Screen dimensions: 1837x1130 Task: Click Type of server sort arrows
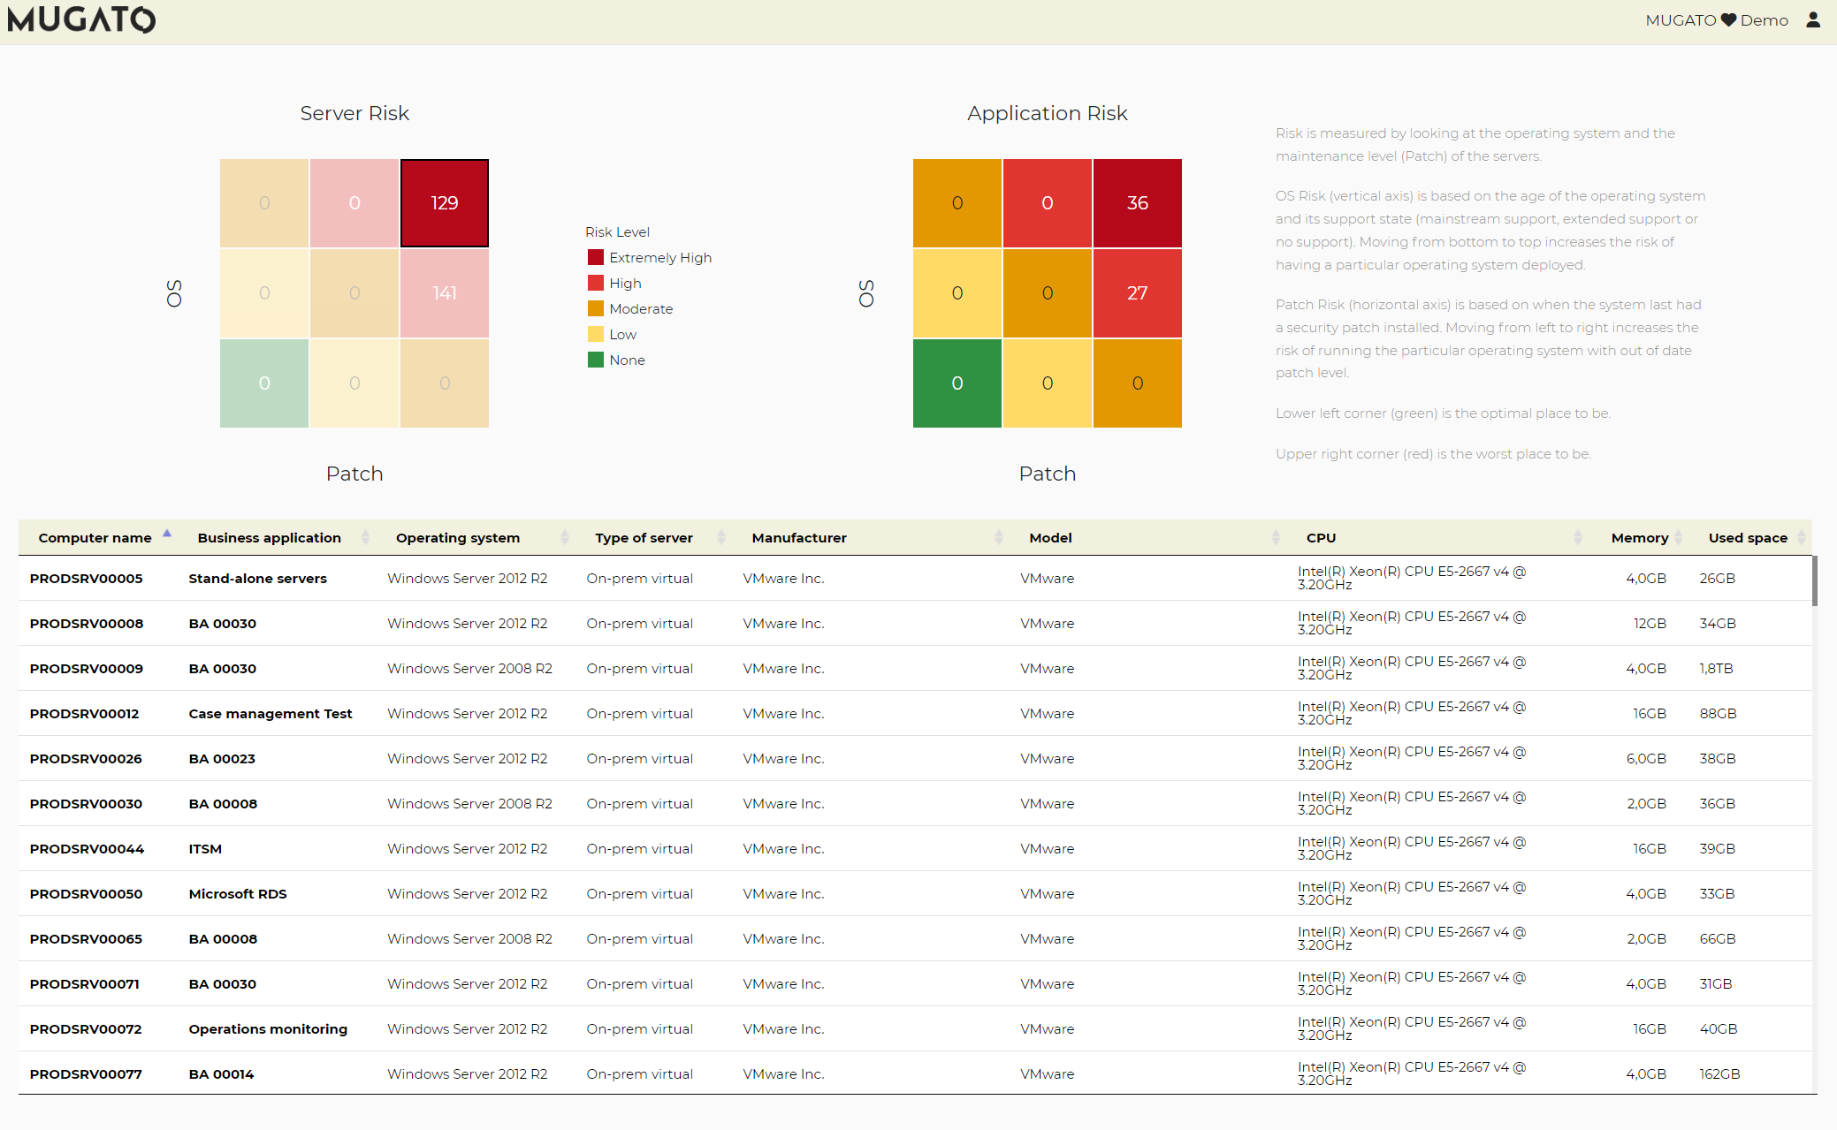pos(721,537)
